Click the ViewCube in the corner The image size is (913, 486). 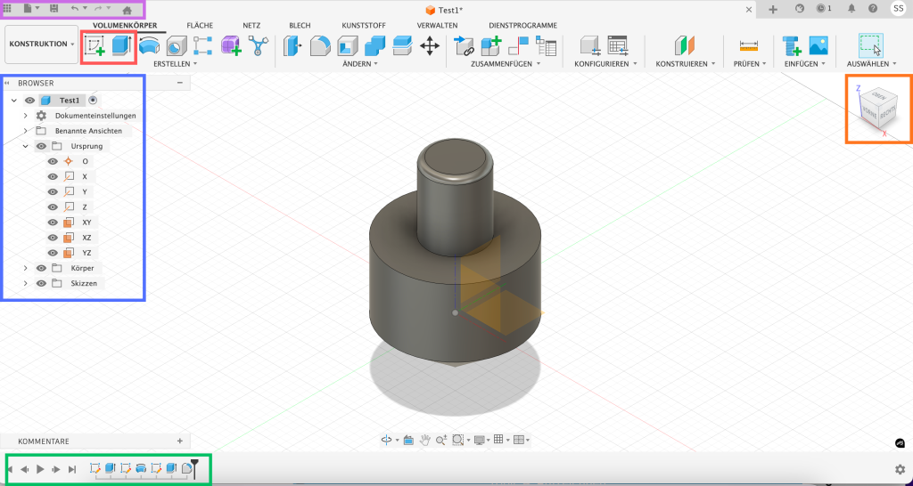pyautogui.click(x=878, y=108)
